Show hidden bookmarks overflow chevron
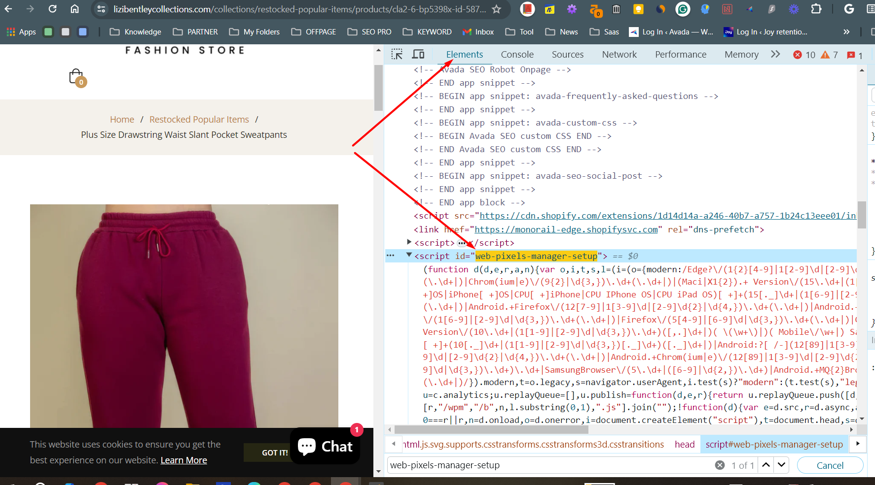 click(846, 32)
